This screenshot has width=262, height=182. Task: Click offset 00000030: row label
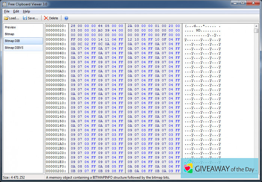(x=56, y=40)
